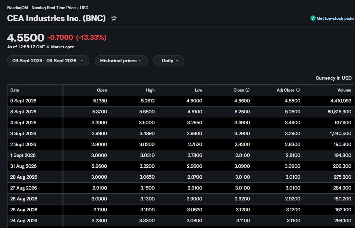The width and height of the screenshot is (355, 228).
Task: Select the 24 Aug 2026 date cell
Action: pos(24,221)
